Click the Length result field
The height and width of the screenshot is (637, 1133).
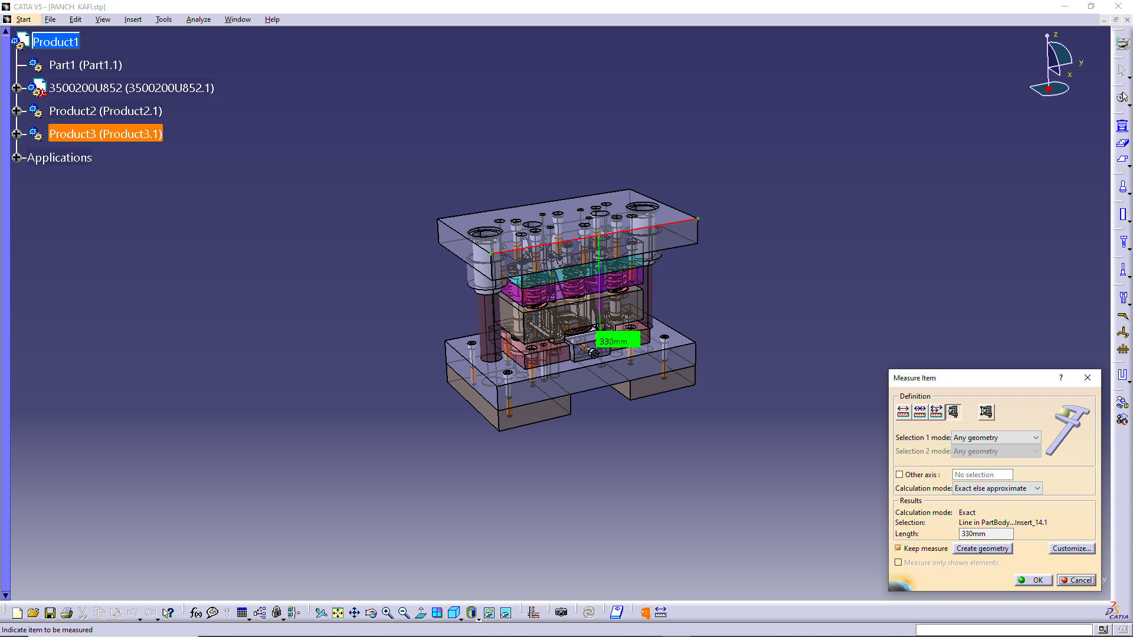985,534
